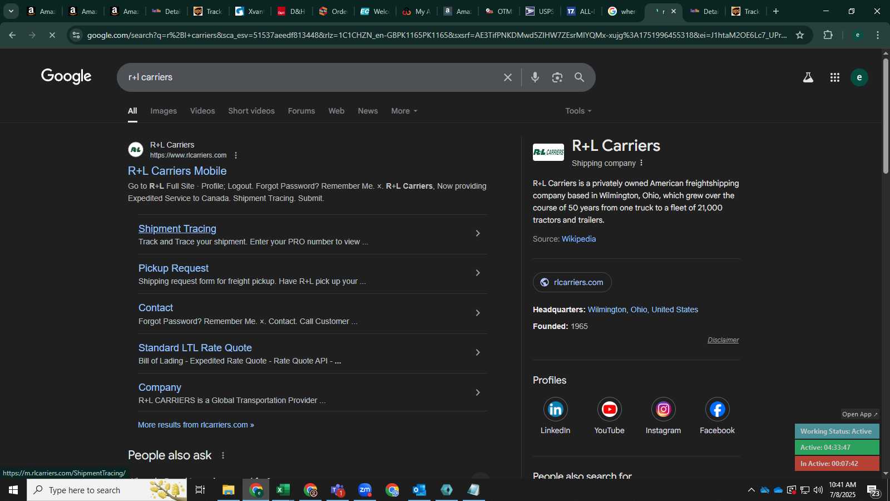Screen dimensions: 890x501
Task: Click inside the 'r+l carriers' search field
Action: point(311,77)
